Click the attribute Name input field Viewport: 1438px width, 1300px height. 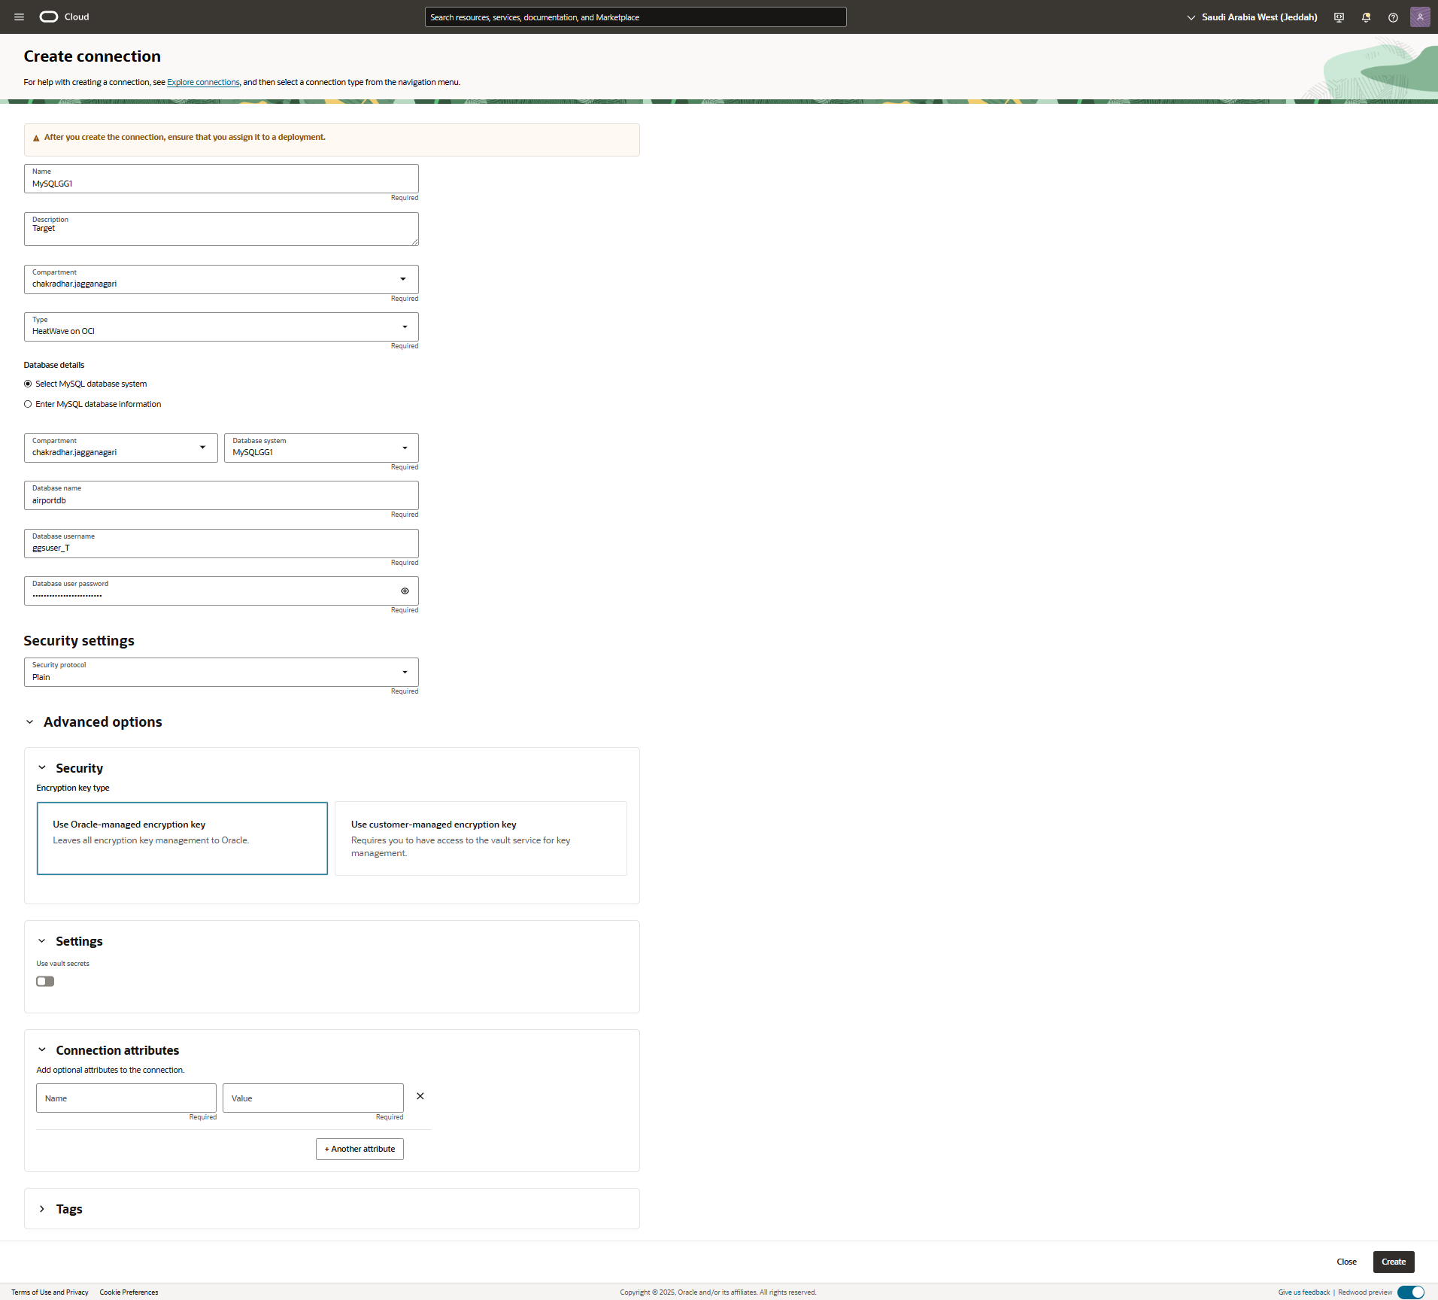point(126,1098)
